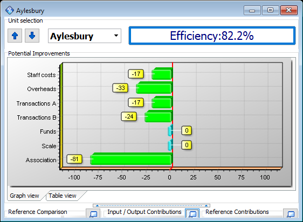Click the Reference Comparison heading
Screen dimensions: 303x222
pyautogui.click(x=38, y=212)
